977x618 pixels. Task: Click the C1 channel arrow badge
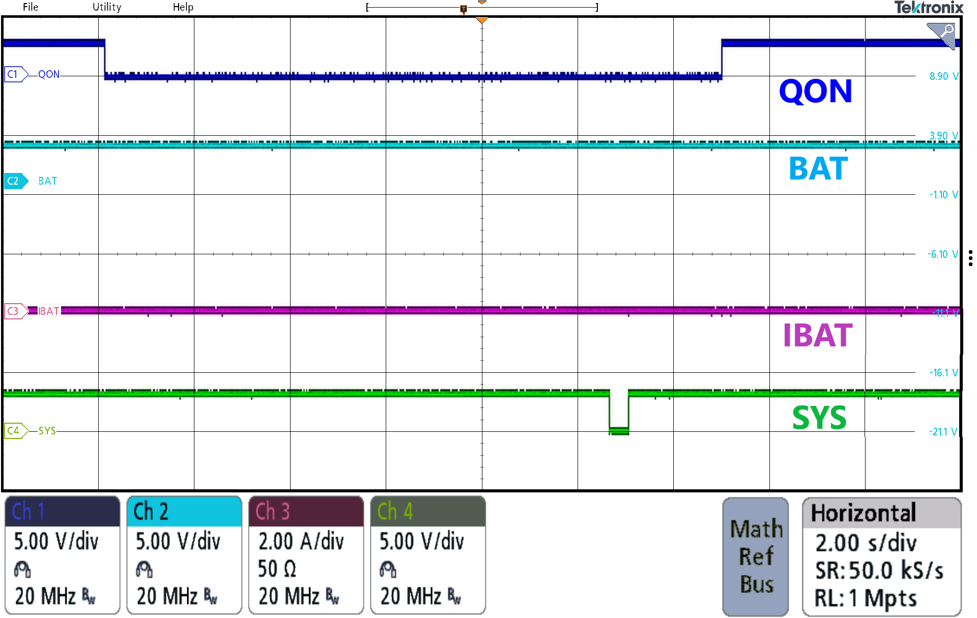pos(15,74)
